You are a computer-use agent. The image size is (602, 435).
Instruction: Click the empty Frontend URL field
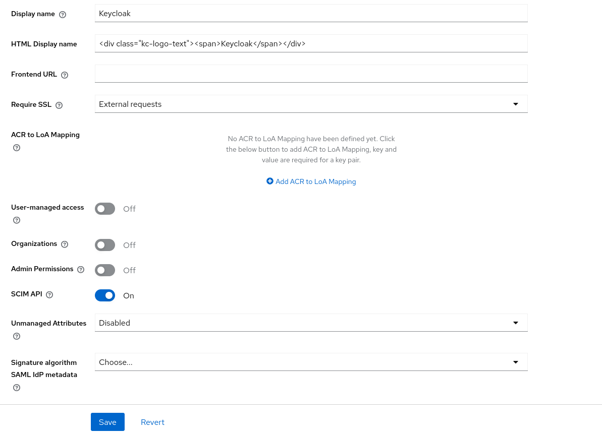click(311, 74)
